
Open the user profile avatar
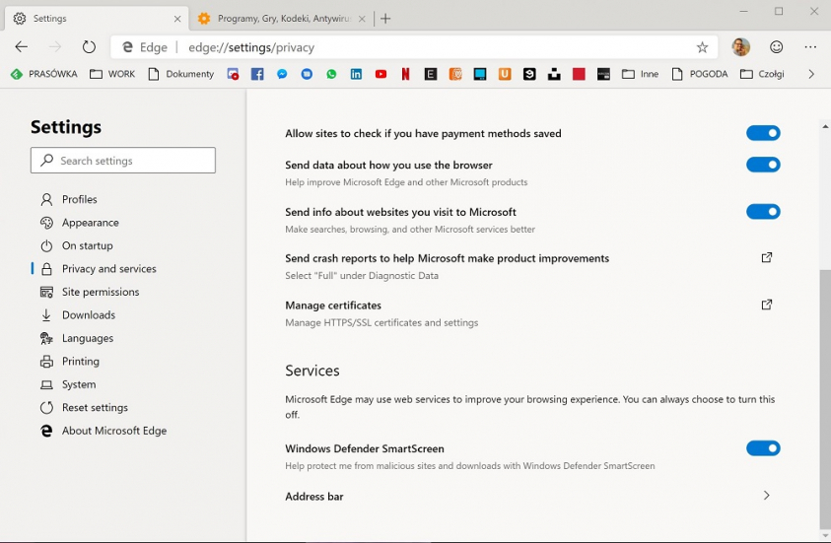click(741, 47)
